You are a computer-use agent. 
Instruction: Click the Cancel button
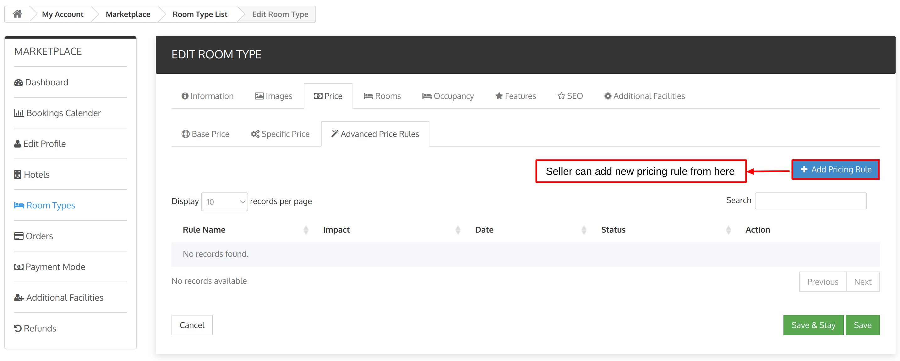pos(192,324)
